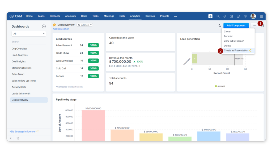Expand the more options ellipsis menu
The height and width of the screenshot is (153, 272).
pyautogui.click(x=254, y=25)
